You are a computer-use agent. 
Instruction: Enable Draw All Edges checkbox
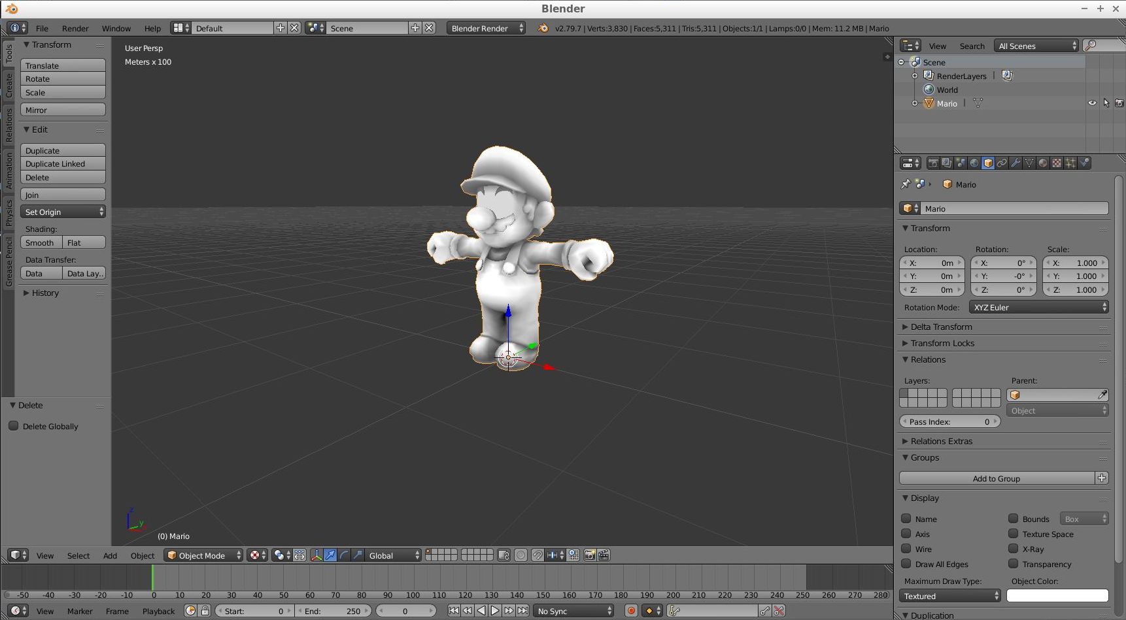pyautogui.click(x=906, y=564)
